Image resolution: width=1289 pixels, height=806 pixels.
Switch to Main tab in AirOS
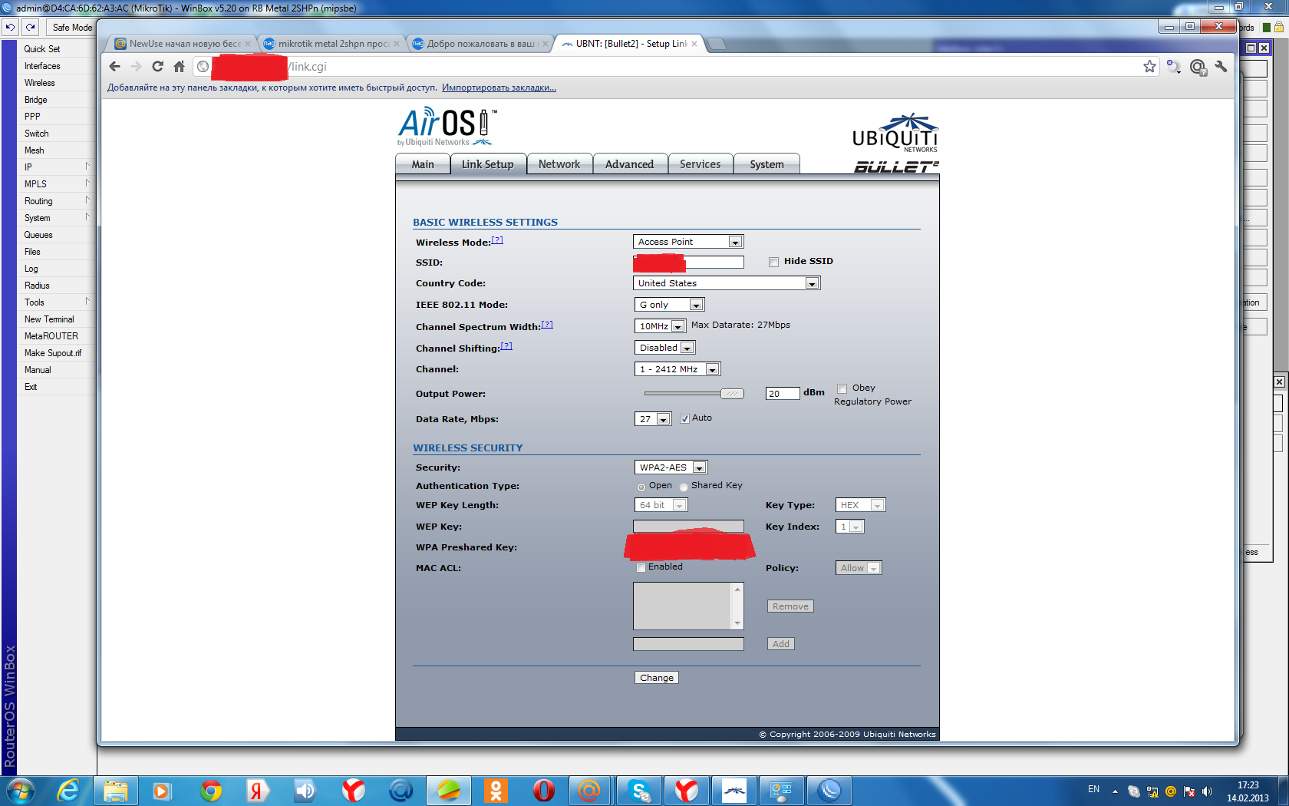pyautogui.click(x=422, y=164)
